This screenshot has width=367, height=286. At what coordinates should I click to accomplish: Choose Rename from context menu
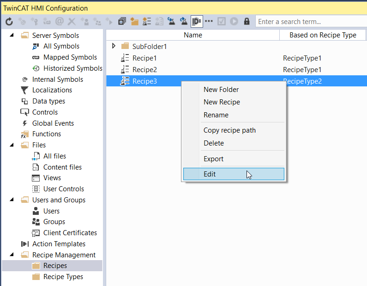234,115
